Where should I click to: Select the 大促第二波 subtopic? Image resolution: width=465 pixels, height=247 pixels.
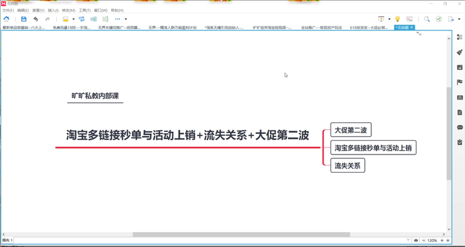tap(351, 130)
